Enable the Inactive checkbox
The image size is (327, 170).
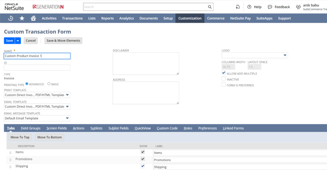click(224, 79)
